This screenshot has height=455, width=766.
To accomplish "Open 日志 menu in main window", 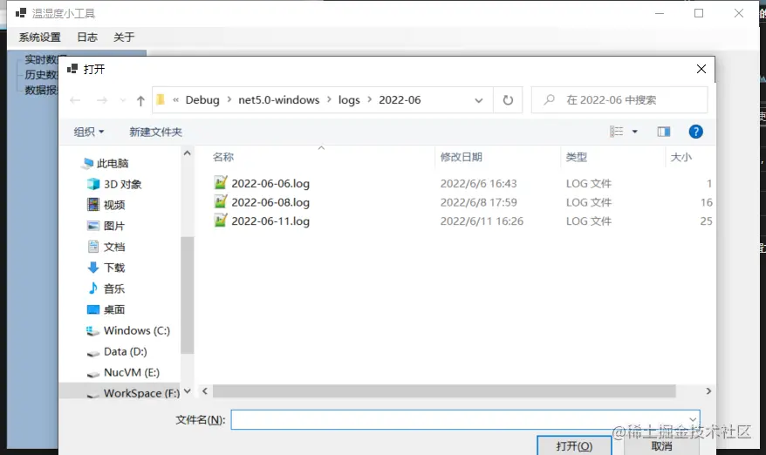I will [x=87, y=37].
